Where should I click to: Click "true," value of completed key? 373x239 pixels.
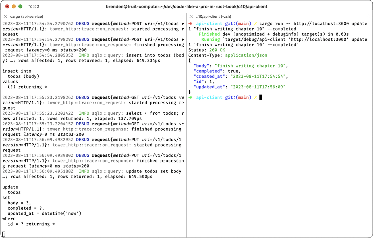[234, 71]
